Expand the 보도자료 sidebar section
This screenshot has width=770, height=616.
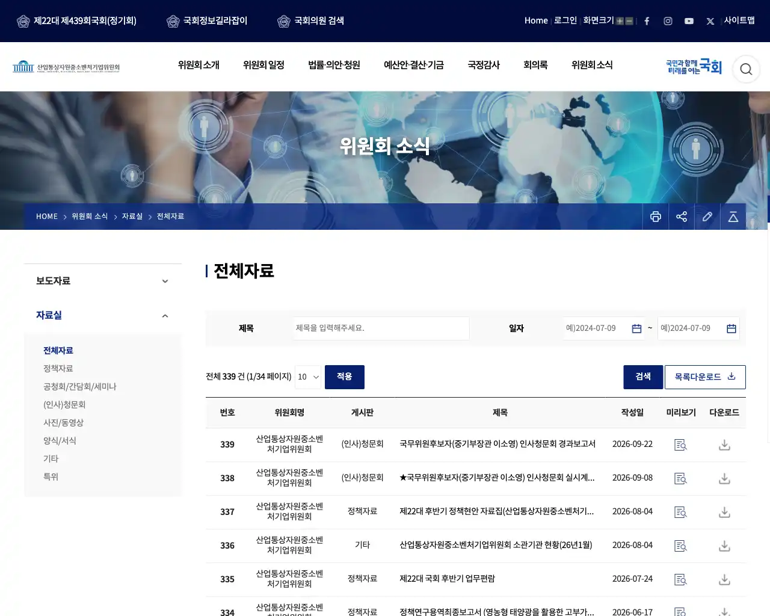click(103, 281)
